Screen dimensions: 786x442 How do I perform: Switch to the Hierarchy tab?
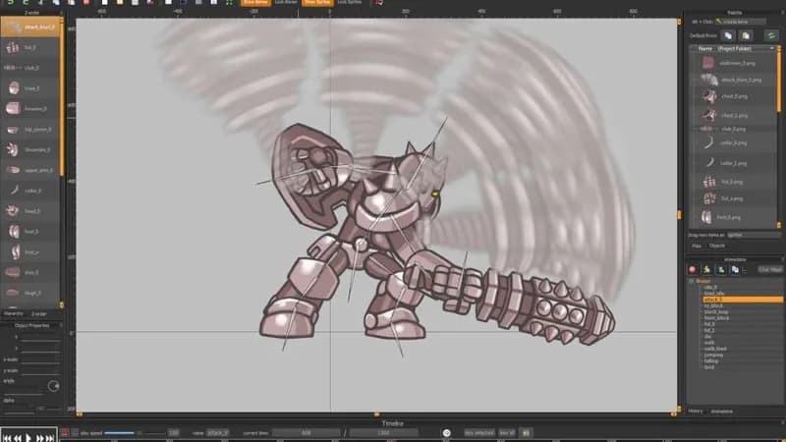[x=14, y=313]
